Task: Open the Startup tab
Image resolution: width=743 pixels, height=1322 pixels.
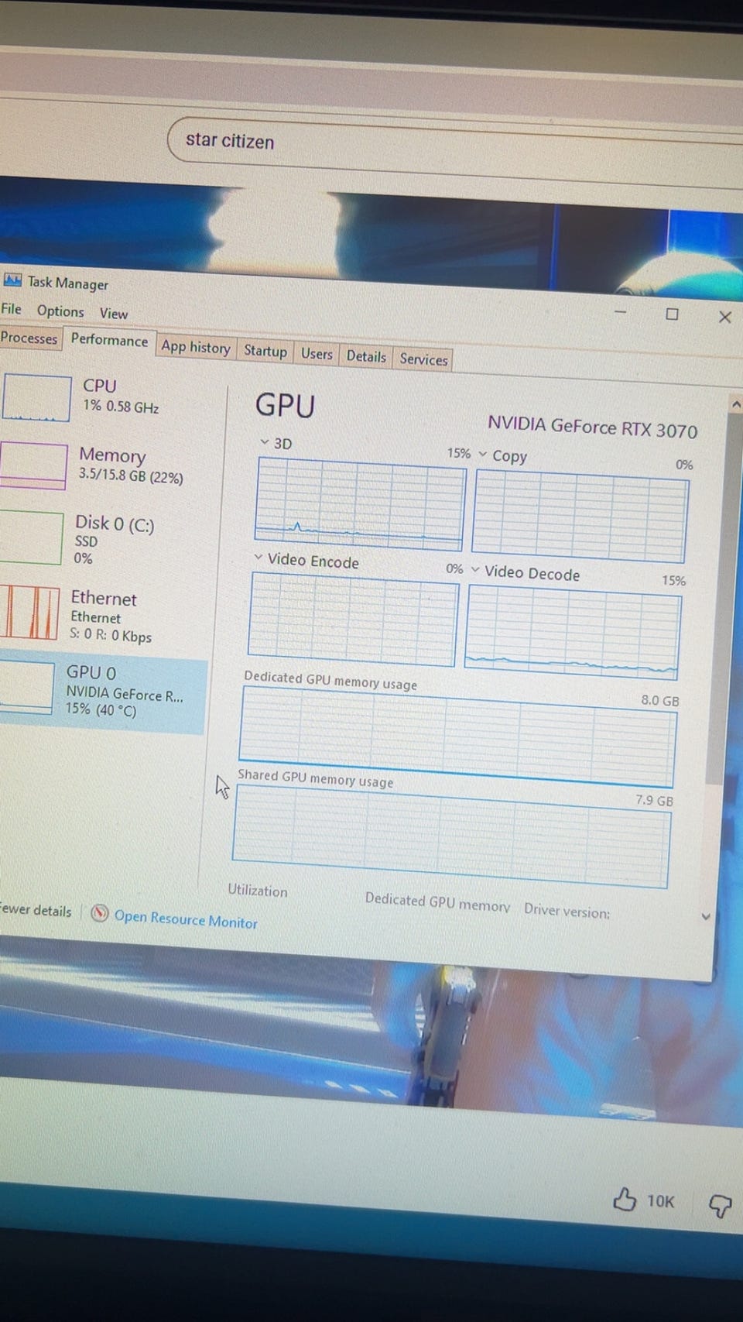Action: coord(265,351)
